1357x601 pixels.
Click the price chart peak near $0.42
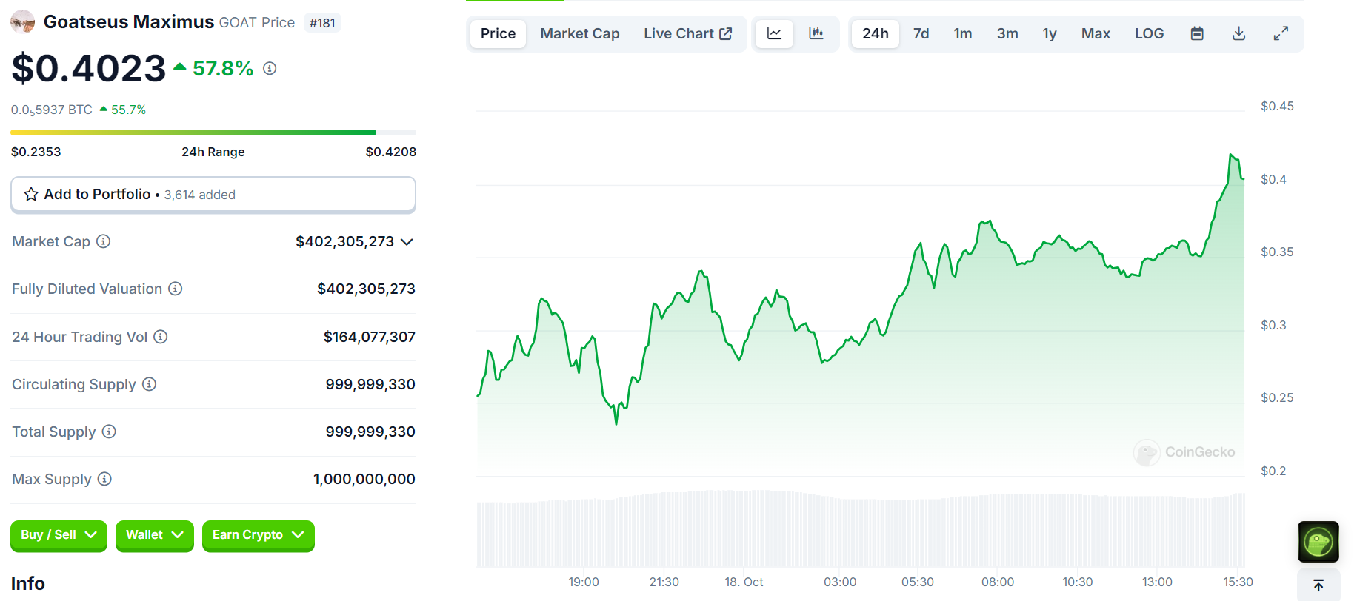point(1231,155)
